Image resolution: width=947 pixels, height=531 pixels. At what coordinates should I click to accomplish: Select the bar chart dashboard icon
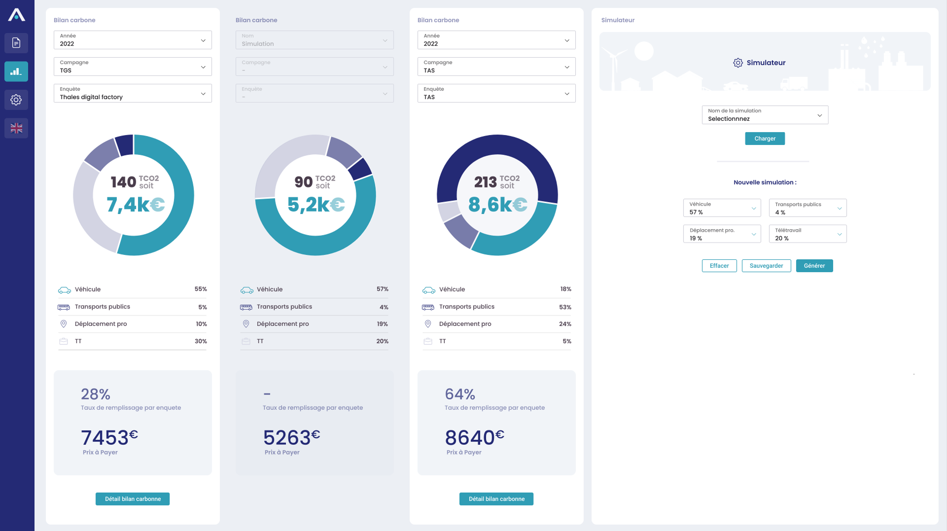pyautogui.click(x=16, y=71)
